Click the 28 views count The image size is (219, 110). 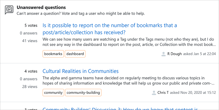[30, 86]
